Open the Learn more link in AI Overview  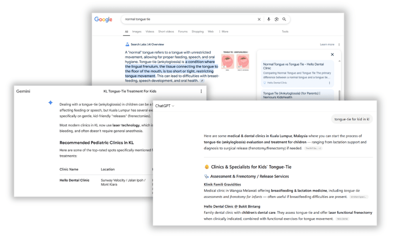pos(327,44)
